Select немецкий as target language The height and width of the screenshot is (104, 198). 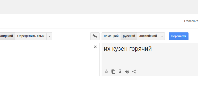coord(111,36)
